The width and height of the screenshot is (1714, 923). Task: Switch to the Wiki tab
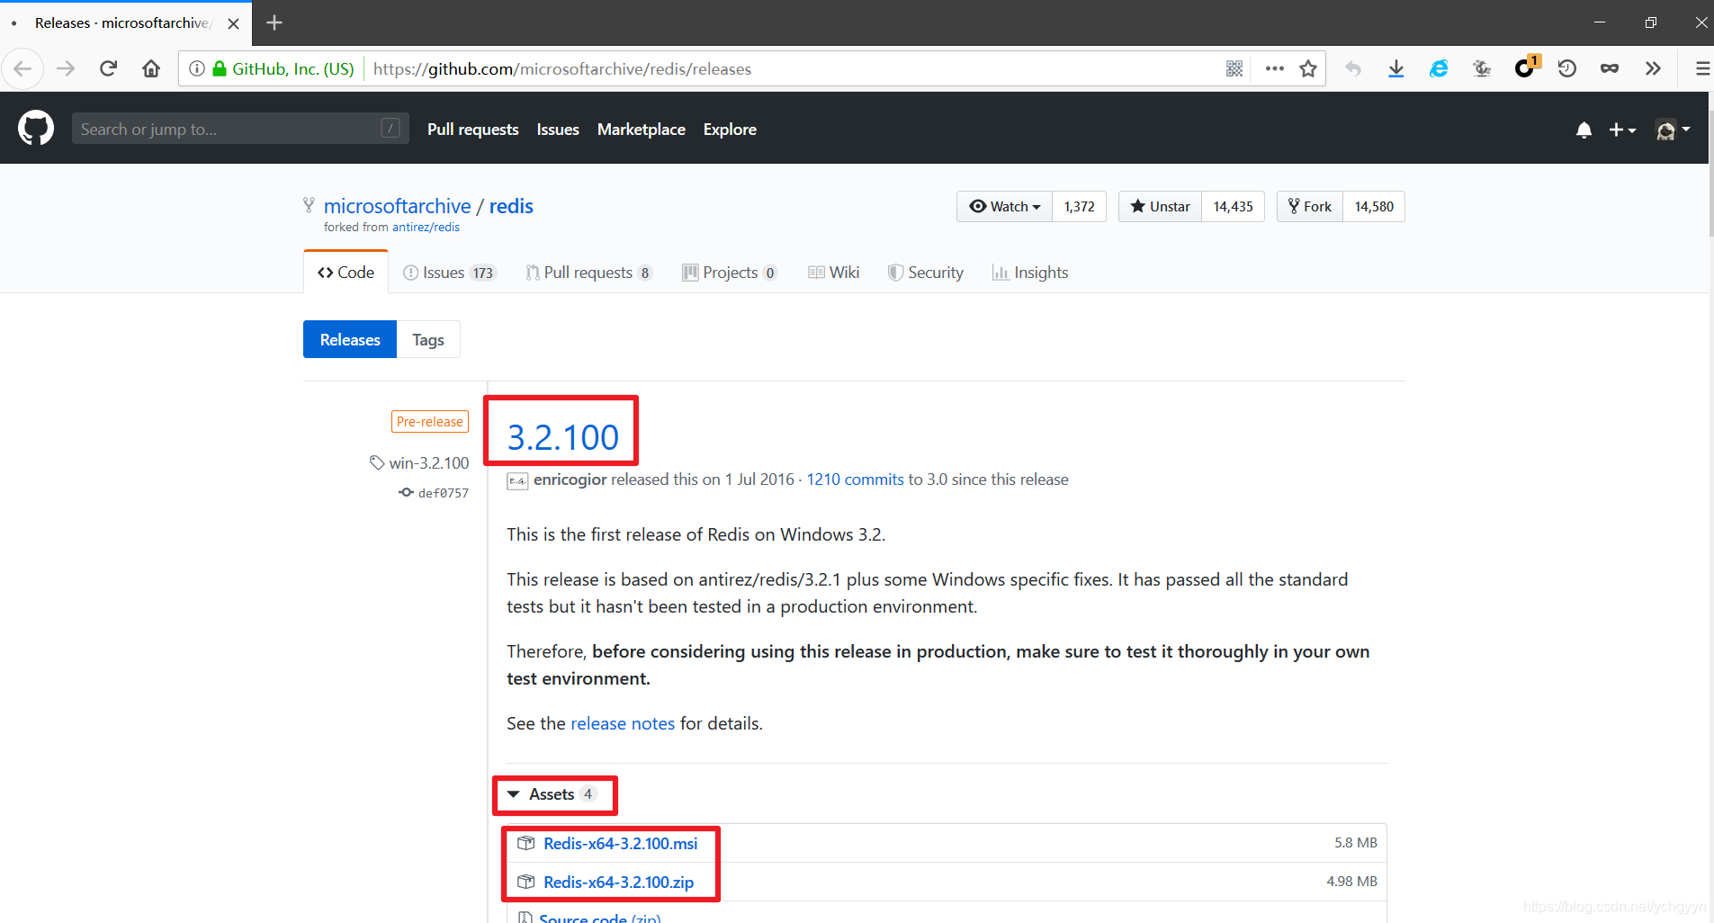coord(834,273)
